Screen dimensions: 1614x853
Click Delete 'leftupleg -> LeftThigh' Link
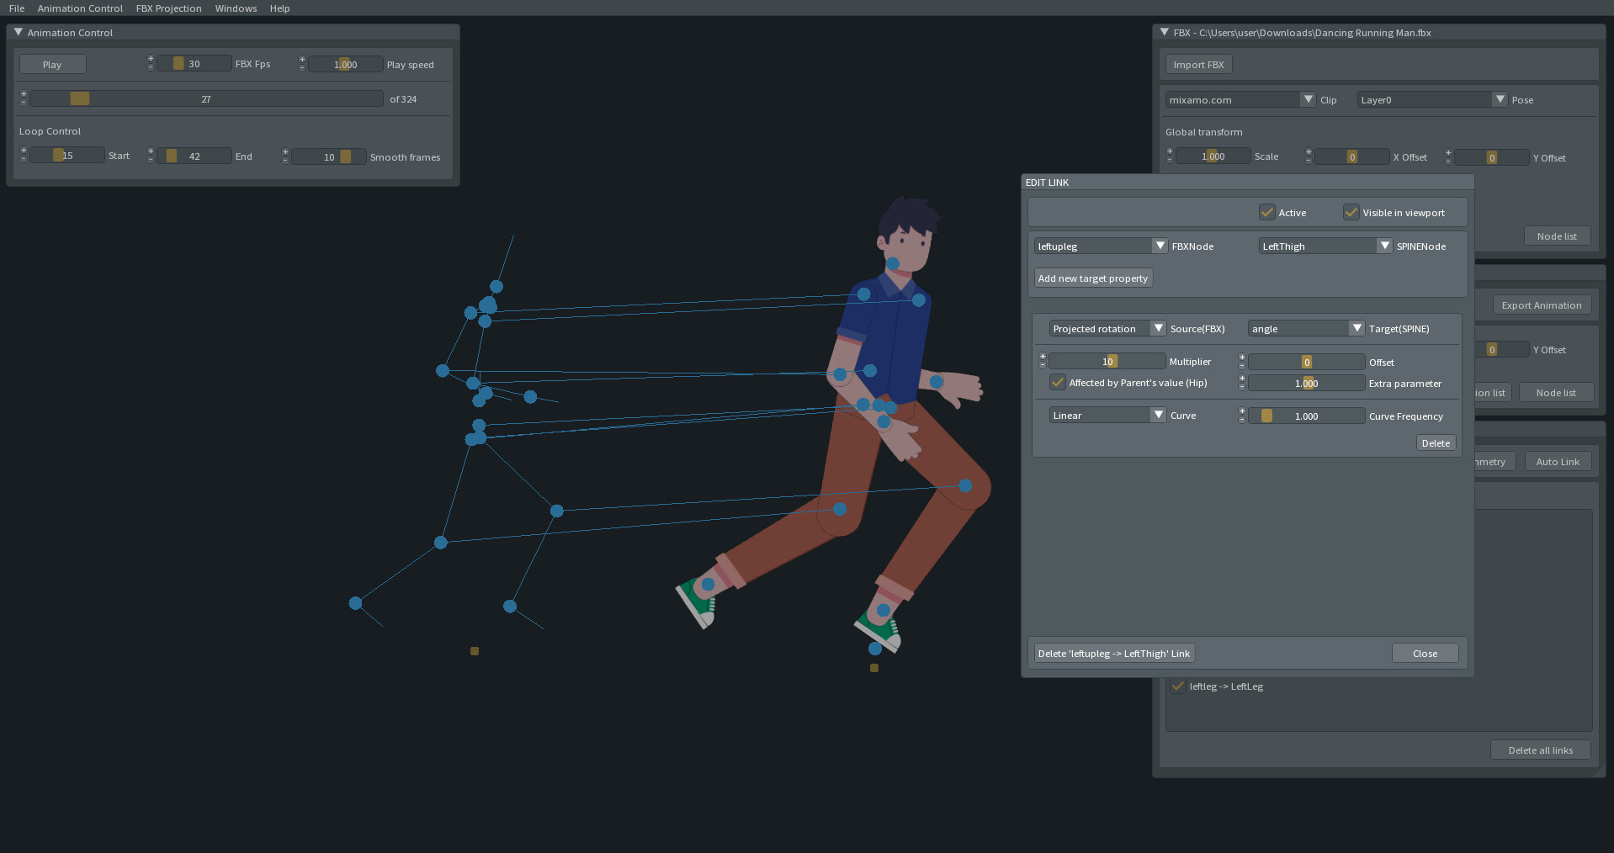(x=1113, y=653)
